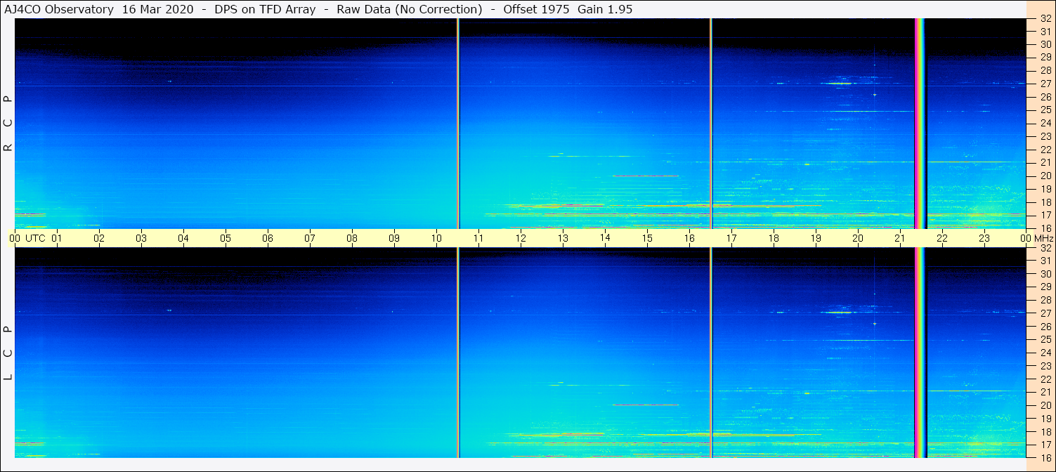Click the 23 hour label on the time axis

pyautogui.click(x=984, y=238)
